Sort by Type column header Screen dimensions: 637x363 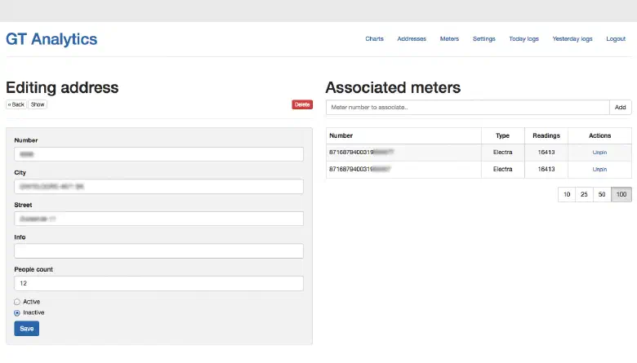(502, 136)
